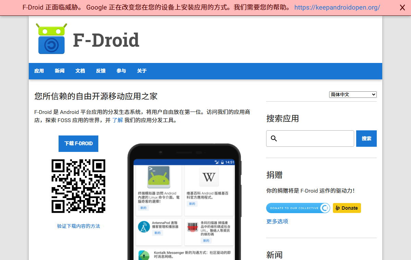Image resolution: width=411 pixels, height=260 pixels.
Task: Click the 下载 F-DROID button
Action: (78, 144)
